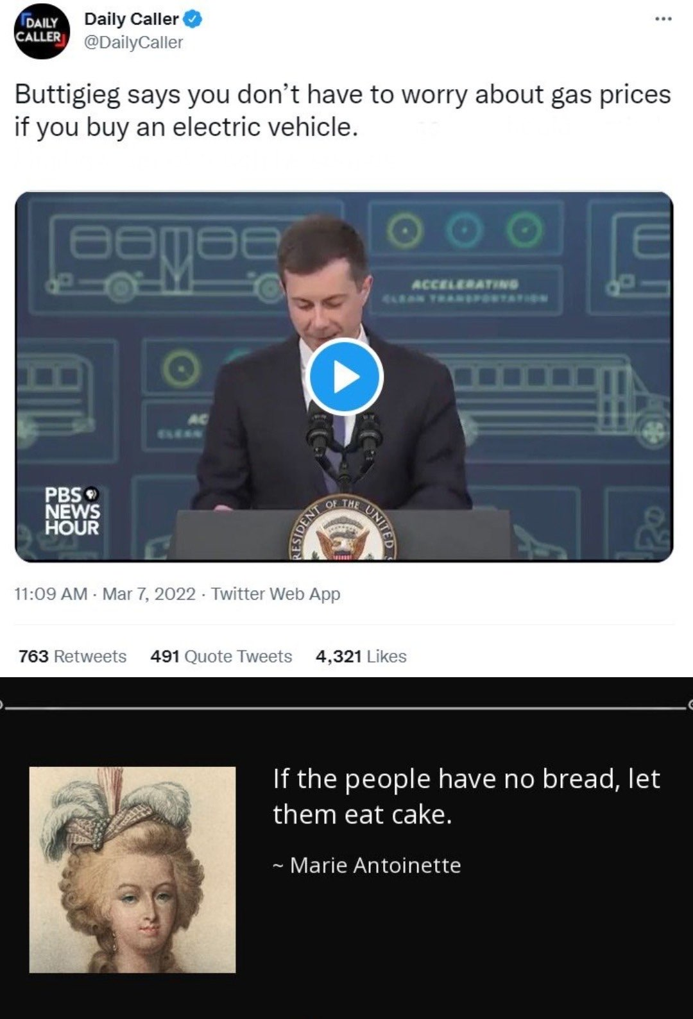The image size is (693, 1019).
Task: Play the Buttigieg video
Action: coord(345,377)
